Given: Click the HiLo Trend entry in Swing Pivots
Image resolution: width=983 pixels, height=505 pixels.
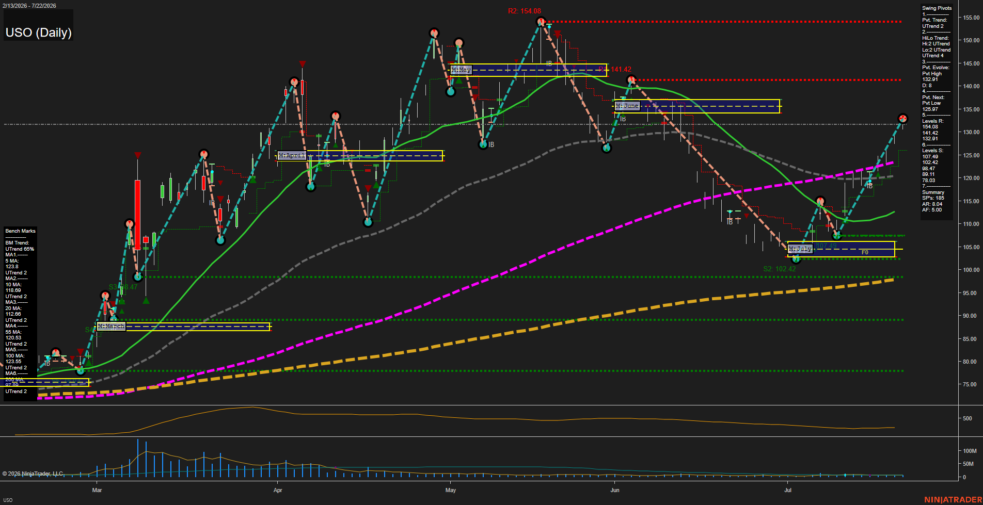Looking at the screenshot, I should 936,47.
